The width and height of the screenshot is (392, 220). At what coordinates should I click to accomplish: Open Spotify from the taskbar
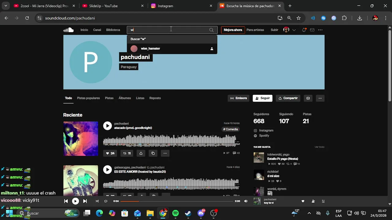175,213
